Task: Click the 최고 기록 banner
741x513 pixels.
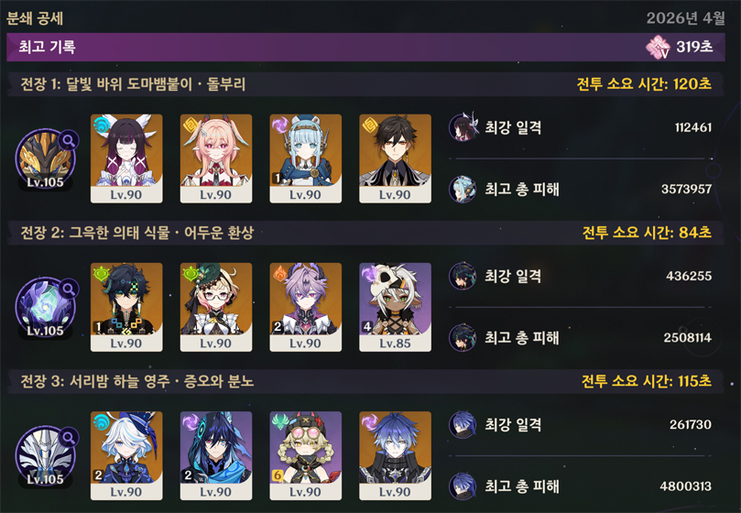Action: [365, 47]
